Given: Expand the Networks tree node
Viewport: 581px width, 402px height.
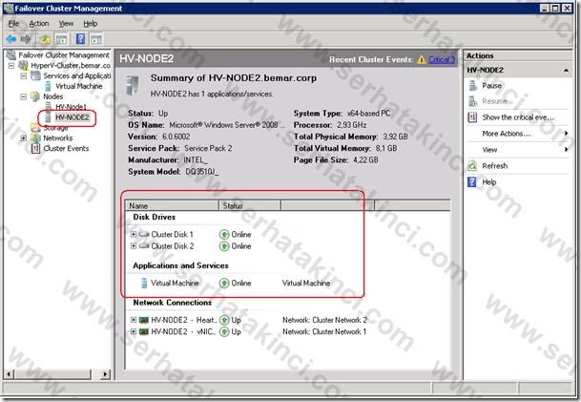Looking at the screenshot, I should tap(23, 138).
